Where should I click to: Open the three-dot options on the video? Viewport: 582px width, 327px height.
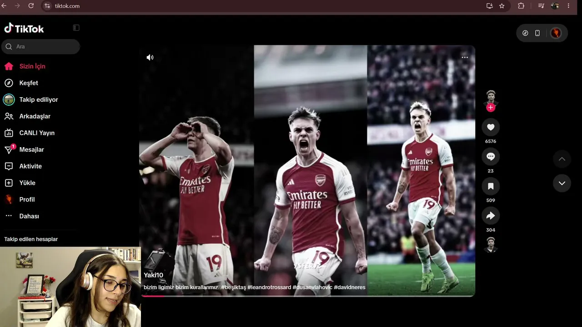tap(465, 57)
